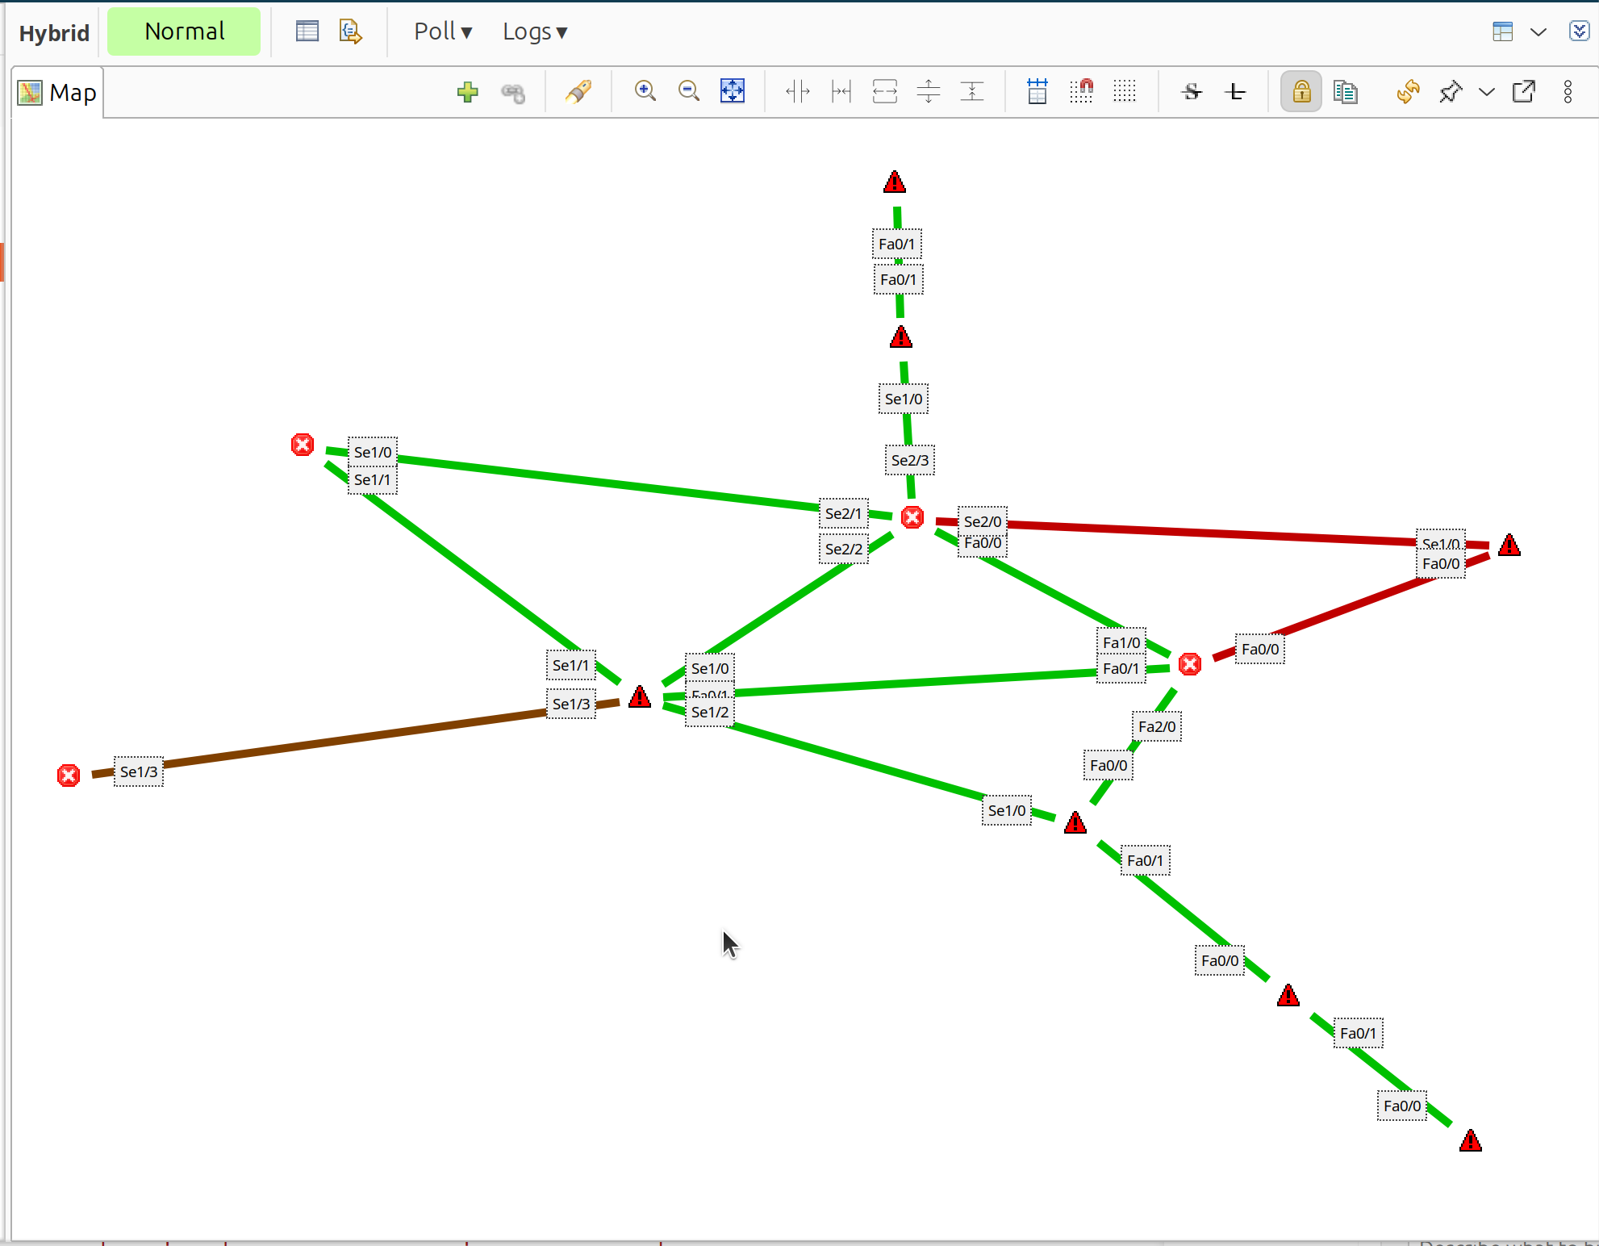Click the chain link connect icon
Viewport: 1599px width, 1246px height.
513,93
